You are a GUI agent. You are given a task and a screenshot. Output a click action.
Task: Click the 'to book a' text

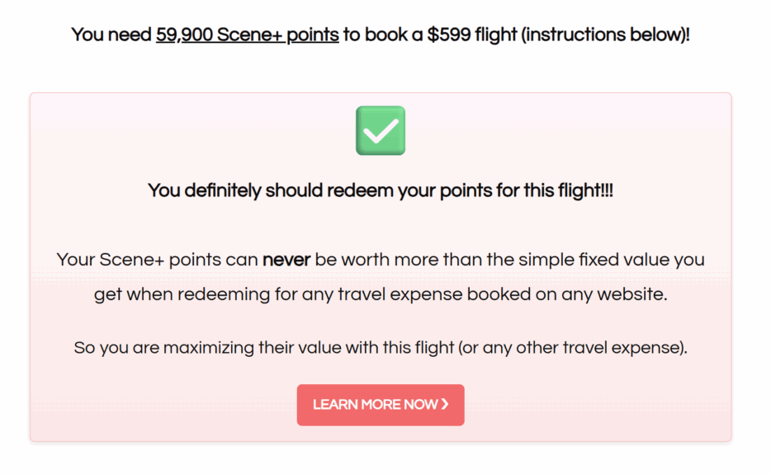383,35
